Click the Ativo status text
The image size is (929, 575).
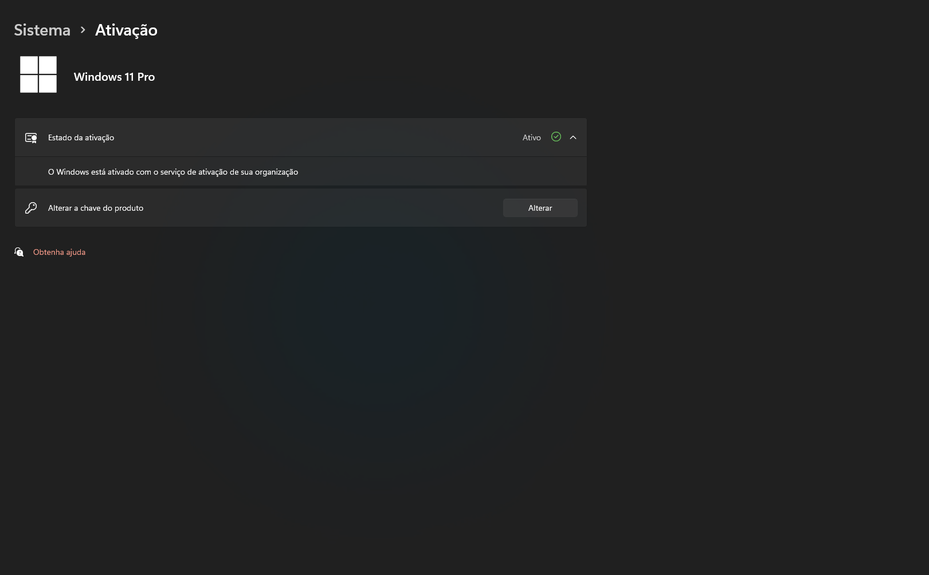tap(531, 137)
